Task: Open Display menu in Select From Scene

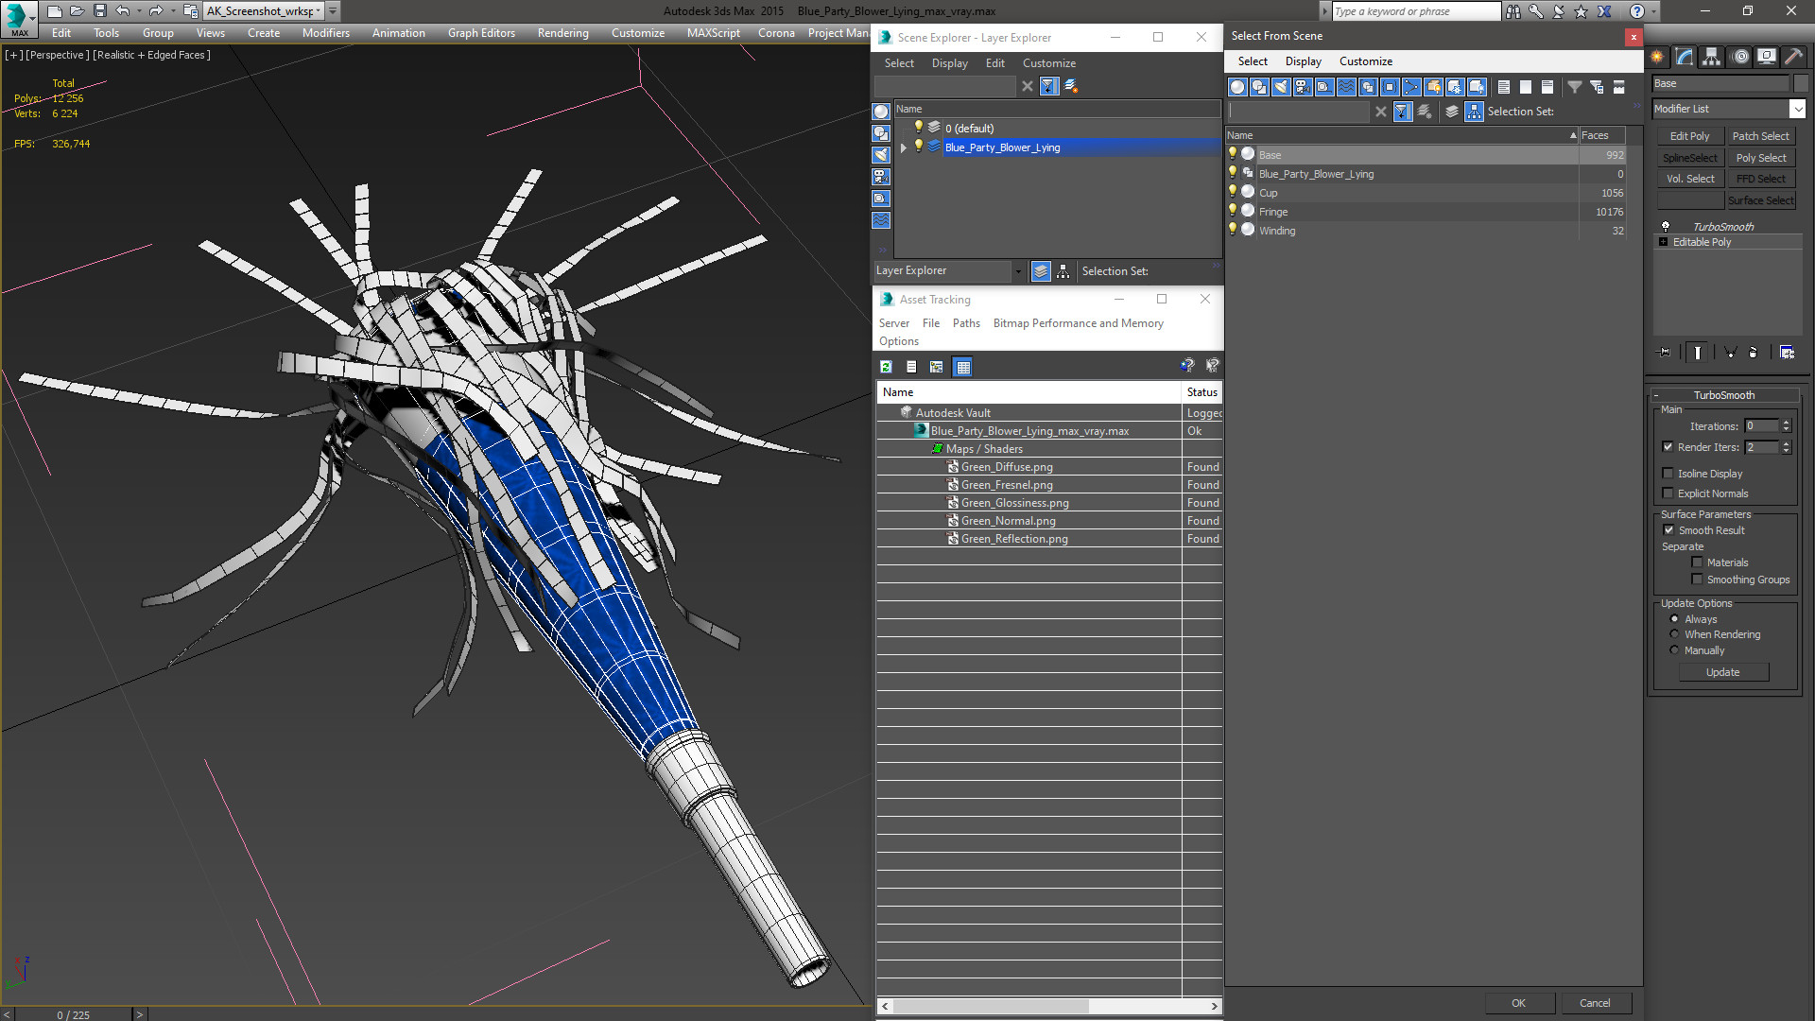Action: (x=1303, y=61)
